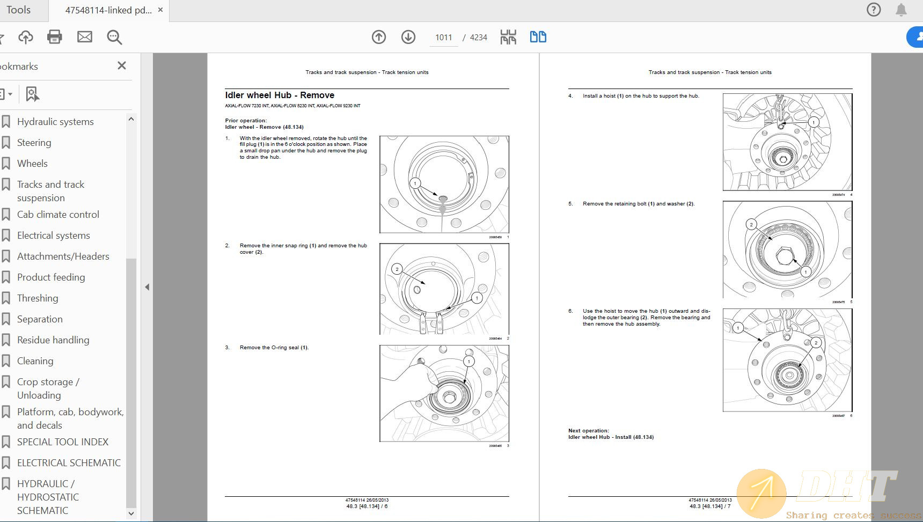Click the bookmark icon beside Electrical systems

[x=6, y=236]
